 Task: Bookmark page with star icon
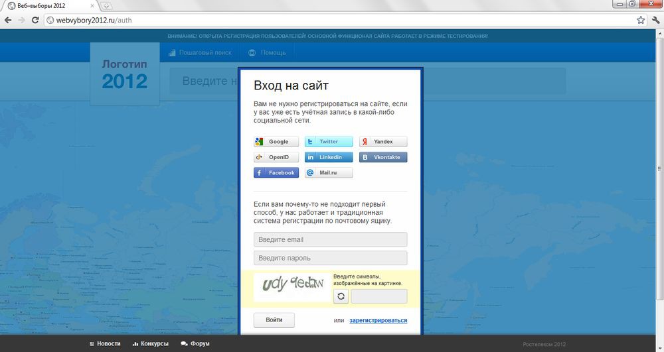(x=641, y=20)
